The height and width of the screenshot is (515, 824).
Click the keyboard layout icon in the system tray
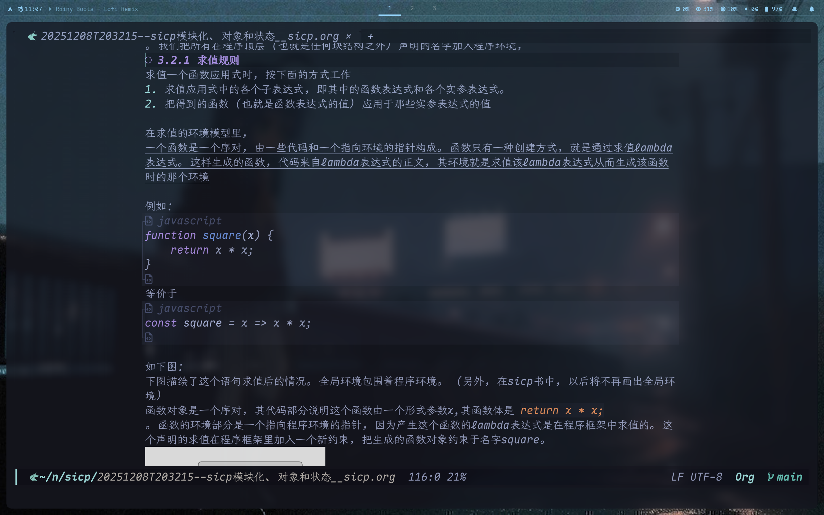coord(795,9)
